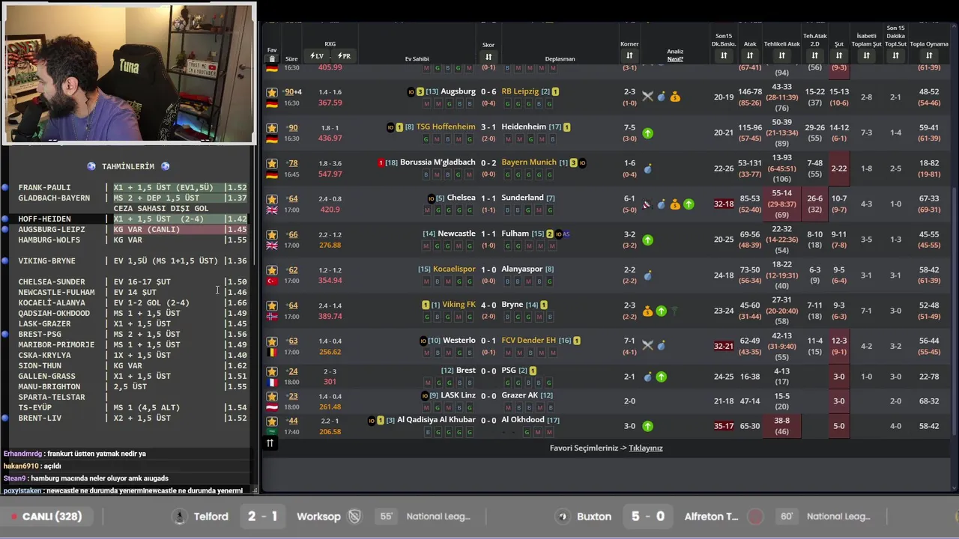Image resolution: width=959 pixels, height=539 pixels.
Task: Click Telford team crest in bottom ticker
Action: 179,517
